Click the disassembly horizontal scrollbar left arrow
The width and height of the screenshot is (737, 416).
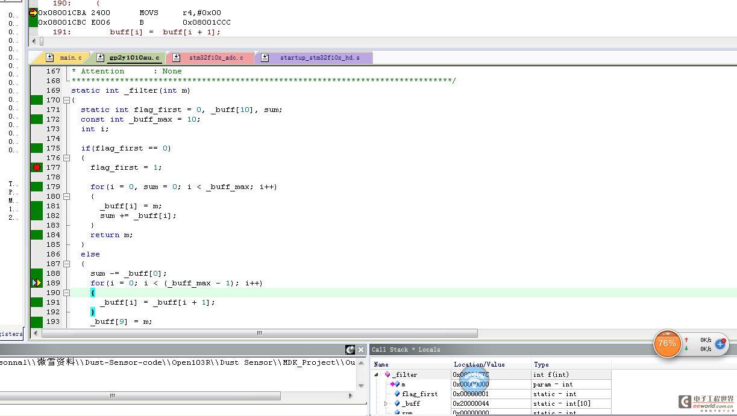point(33,42)
